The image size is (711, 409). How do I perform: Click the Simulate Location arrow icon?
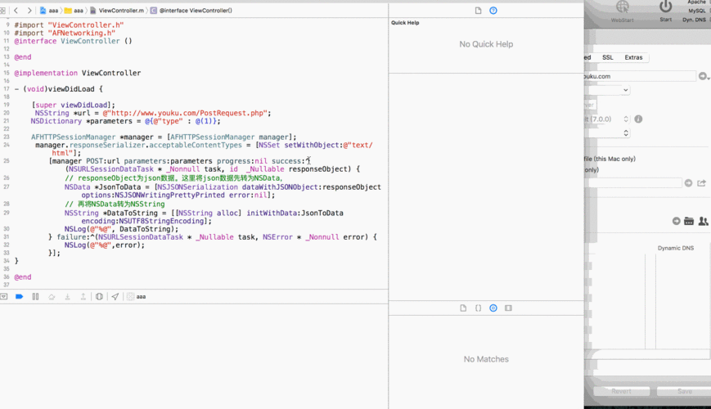115,296
